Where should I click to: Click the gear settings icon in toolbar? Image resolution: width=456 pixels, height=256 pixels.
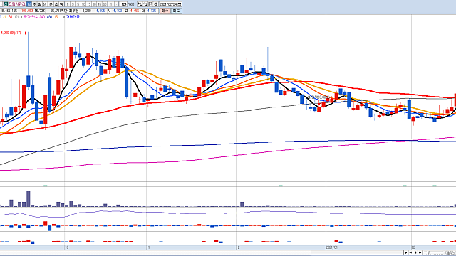[155, 4]
